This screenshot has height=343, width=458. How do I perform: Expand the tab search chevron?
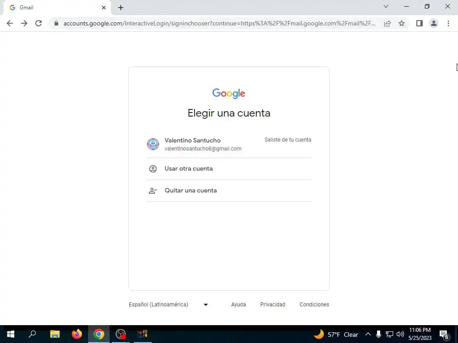[386, 6]
